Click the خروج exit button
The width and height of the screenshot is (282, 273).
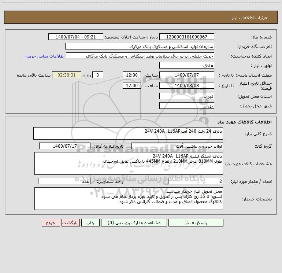51,222
